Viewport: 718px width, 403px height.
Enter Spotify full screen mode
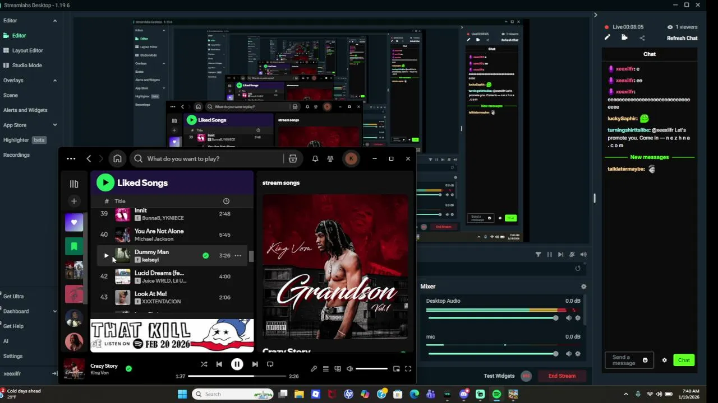click(x=408, y=369)
